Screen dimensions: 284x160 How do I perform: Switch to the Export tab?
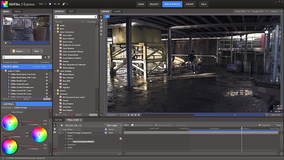pyautogui.click(x=190, y=4)
